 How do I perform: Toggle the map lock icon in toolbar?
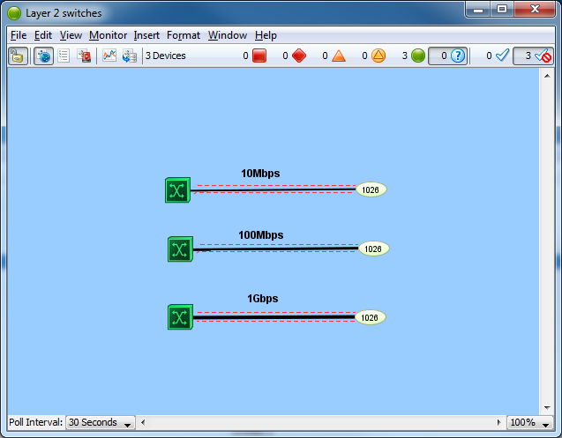coord(18,56)
